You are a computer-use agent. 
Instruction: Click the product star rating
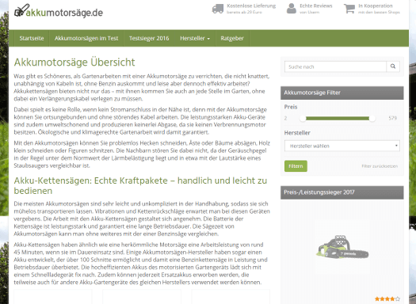tap(387, 299)
